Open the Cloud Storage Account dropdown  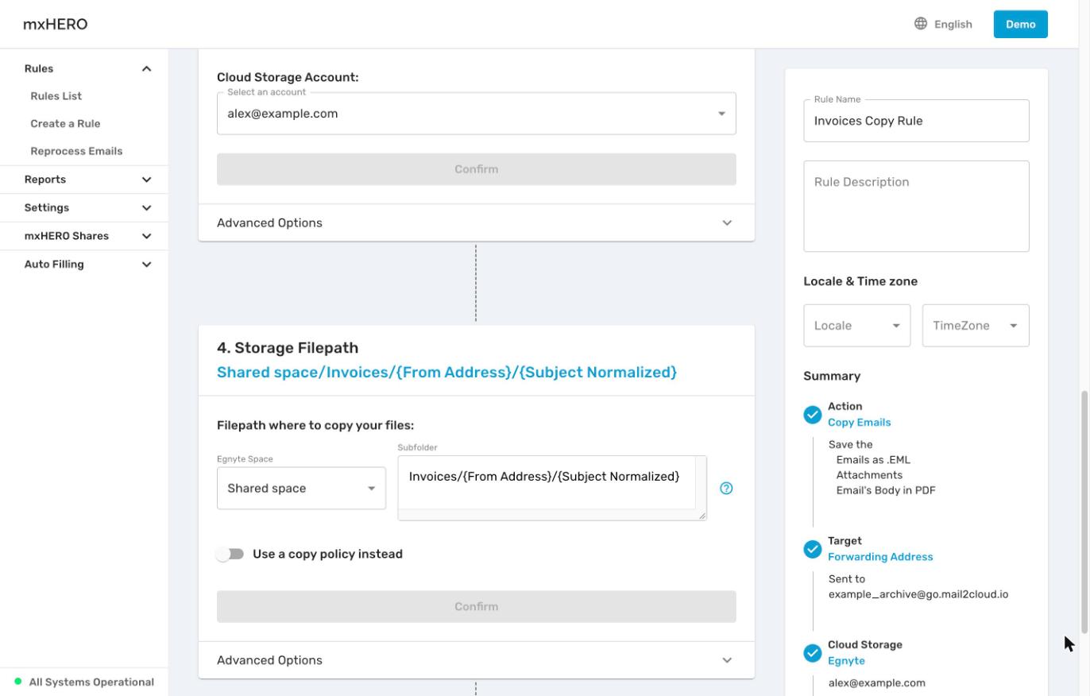(477, 114)
